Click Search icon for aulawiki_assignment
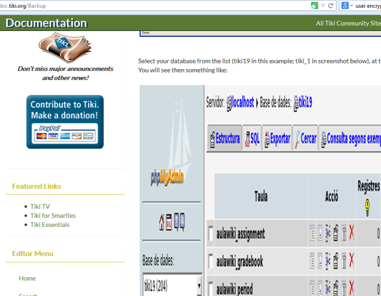This screenshot has width=381, height=296. pyautogui.click(x=320, y=233)
